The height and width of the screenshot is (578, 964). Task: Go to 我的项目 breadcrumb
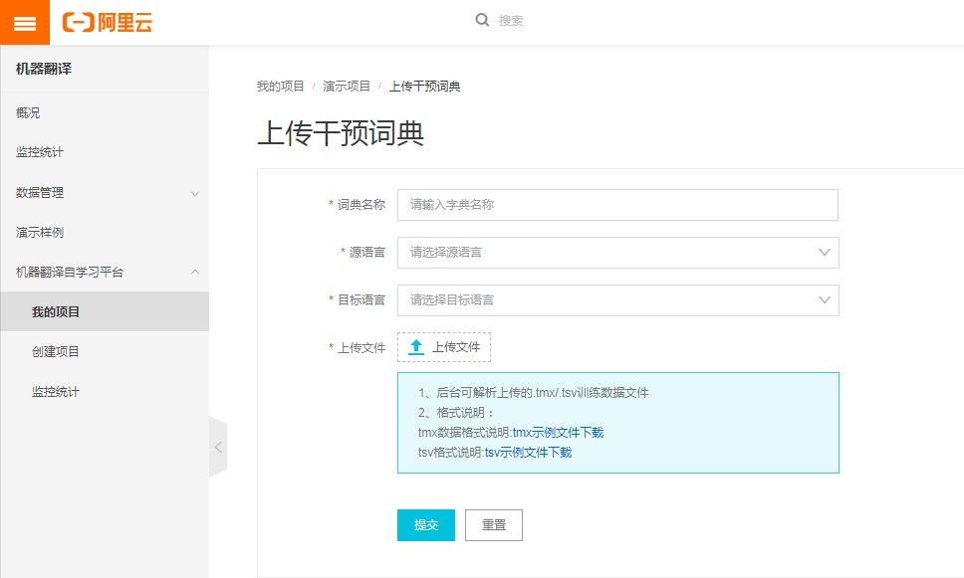pos(281,86)
